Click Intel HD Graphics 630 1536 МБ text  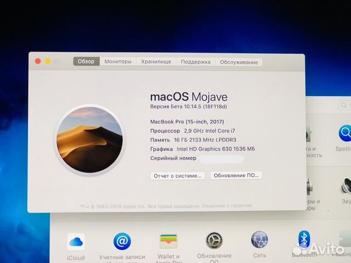216,149
